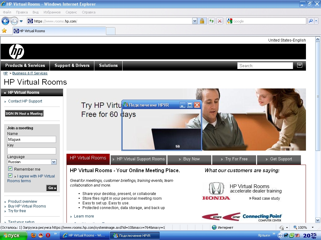
Task: Expand the address bar history dropdown
Action: [195, 21]
